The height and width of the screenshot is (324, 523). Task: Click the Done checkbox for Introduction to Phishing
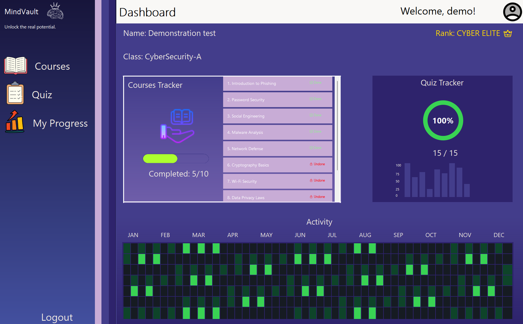pos(311,82)
